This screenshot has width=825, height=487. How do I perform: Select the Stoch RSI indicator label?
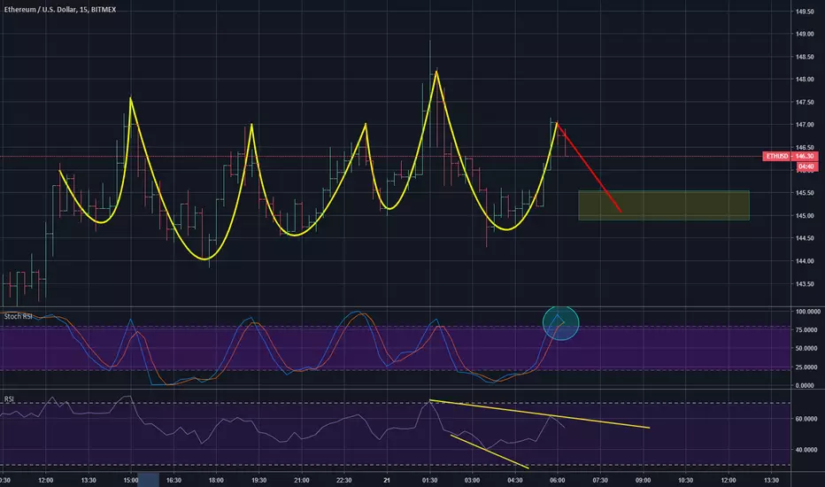19,316
